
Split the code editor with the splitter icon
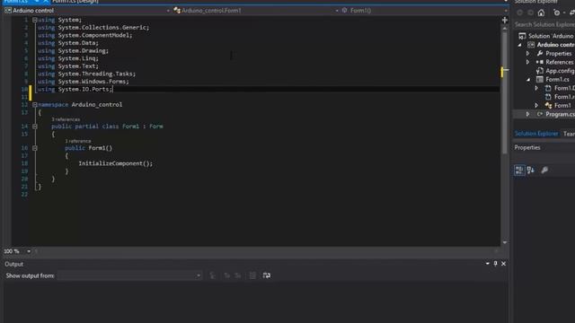505,20
